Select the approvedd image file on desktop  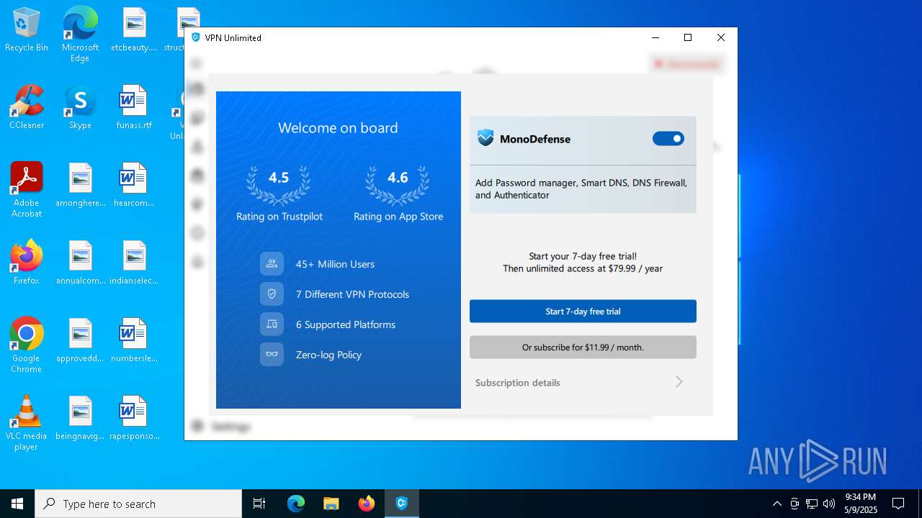pos(80,341)
